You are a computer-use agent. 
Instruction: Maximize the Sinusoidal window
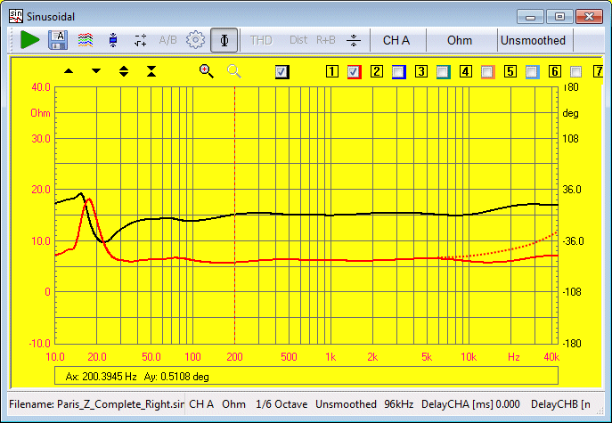(x=559, y=17)
